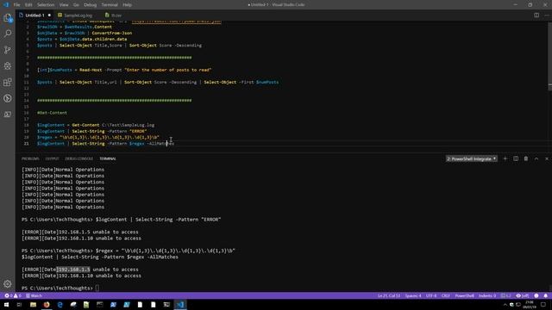The height and width of the screenshot is (310, 552).
Task: Open the Source Control view
Action: 8,50
